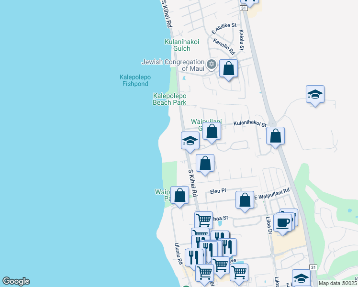The height and width of the screenshot is (287, 358).
Task: Click shopping bag marker at end of Kulanihakoi St
Action: (275, 137)
